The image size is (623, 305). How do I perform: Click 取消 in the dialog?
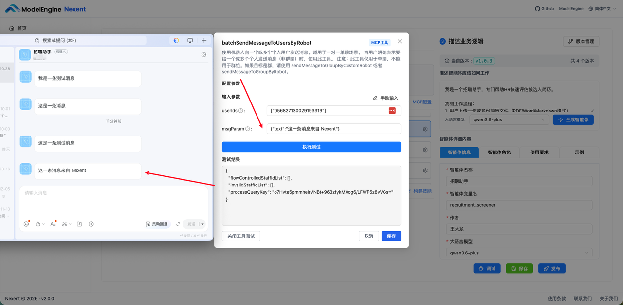[x=369, y=236]
